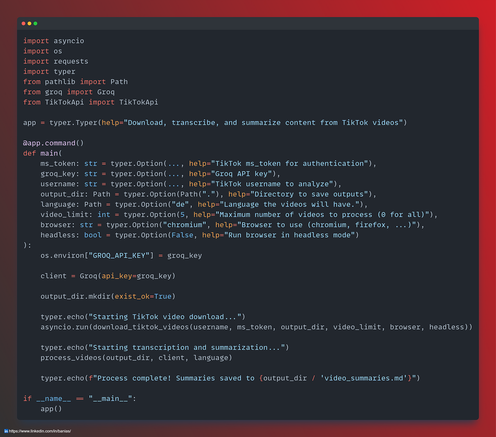496x437 pixels.
Task: Click the line 'import requests'
Action: (56, 61)
